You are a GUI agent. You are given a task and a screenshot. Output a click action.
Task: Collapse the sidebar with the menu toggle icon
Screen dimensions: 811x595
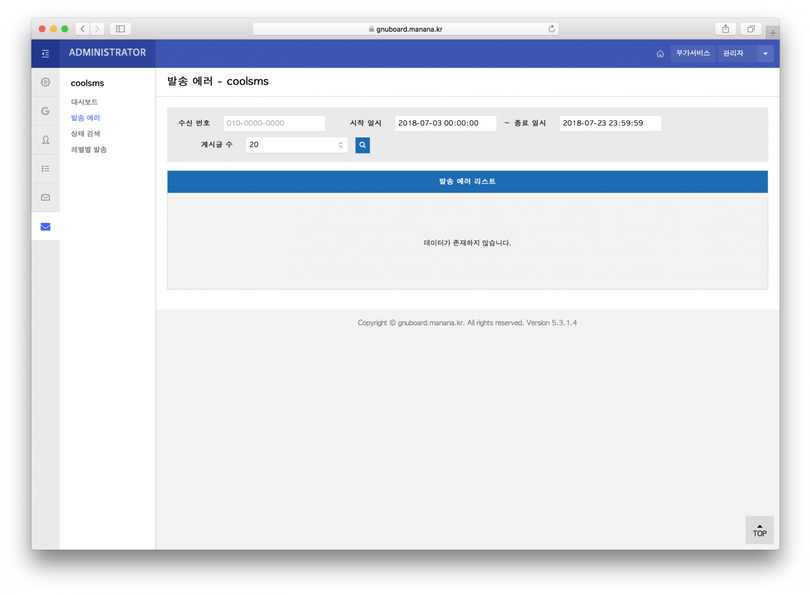pos(45,53)
